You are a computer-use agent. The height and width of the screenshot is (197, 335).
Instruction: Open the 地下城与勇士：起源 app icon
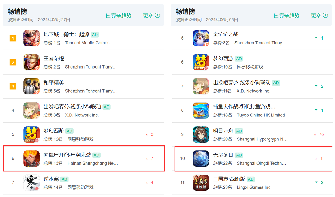pos(31,38)
